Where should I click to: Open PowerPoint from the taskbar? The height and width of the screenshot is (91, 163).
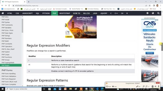(x=65, y=89)
